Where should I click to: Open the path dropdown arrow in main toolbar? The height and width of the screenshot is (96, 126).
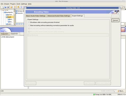[x=122, y=7]
